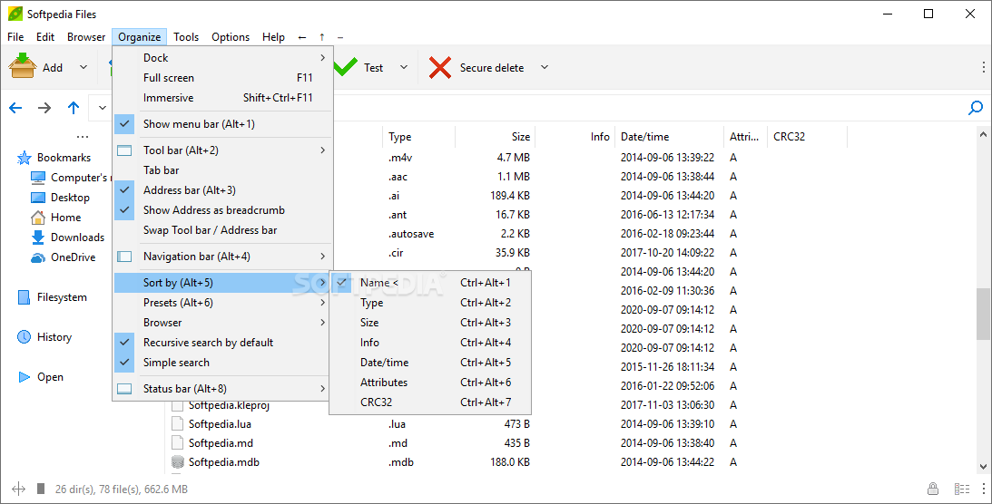
Task: Click the scrollbar up arrow
Action: (983, 134)
